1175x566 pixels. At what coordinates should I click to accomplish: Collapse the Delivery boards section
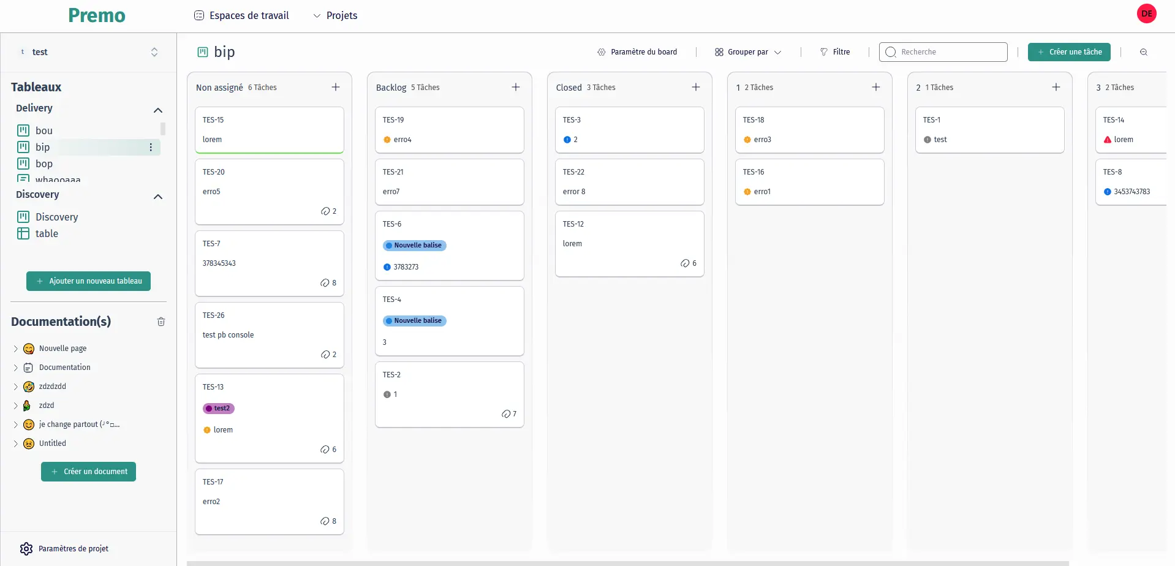coord(158,110)
